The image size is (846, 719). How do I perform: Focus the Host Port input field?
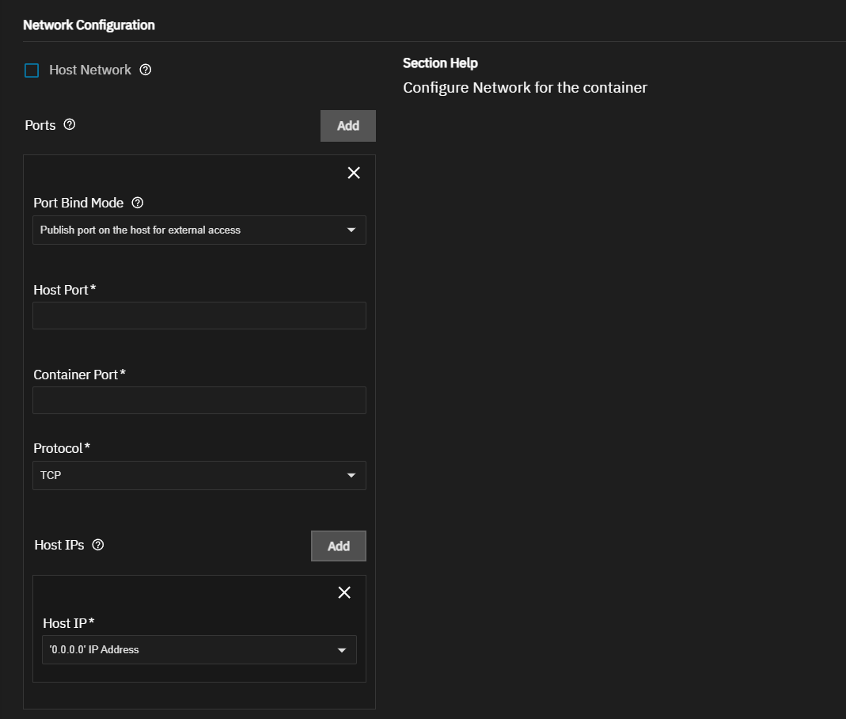(199, 315)
